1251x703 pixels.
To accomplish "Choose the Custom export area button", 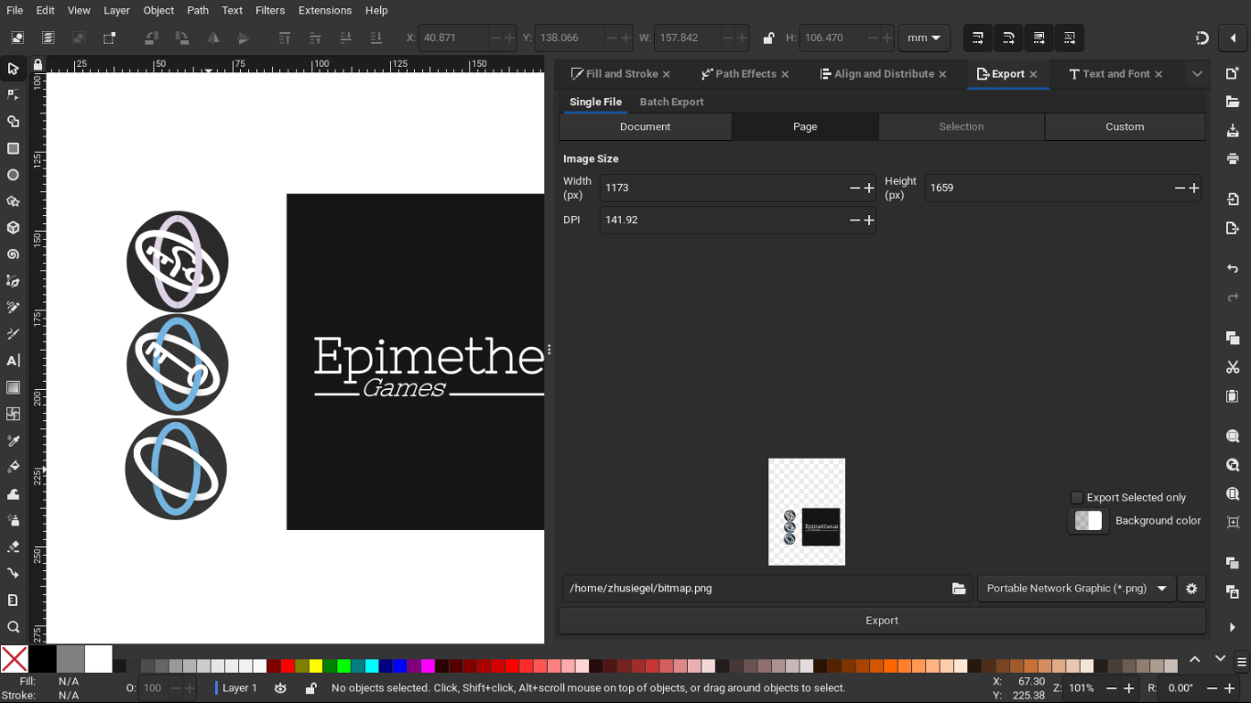I will tap(1125, 127).
